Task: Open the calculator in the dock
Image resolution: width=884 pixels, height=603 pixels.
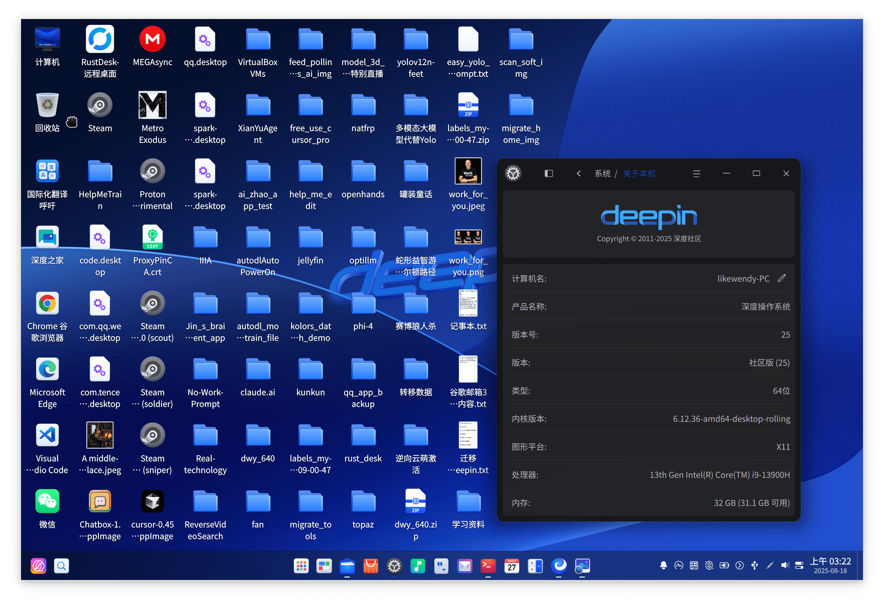Action: pos(535,566)
